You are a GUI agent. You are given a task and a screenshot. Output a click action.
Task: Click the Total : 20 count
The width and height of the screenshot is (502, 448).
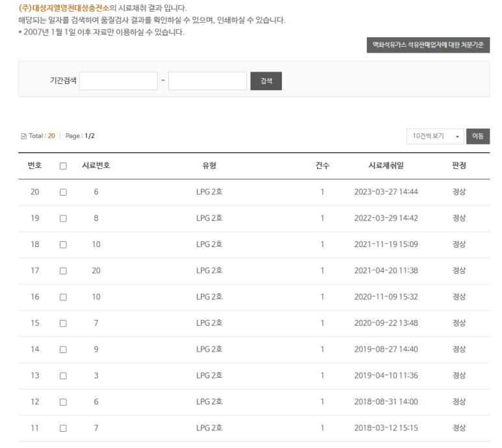[x=42, y=136]
